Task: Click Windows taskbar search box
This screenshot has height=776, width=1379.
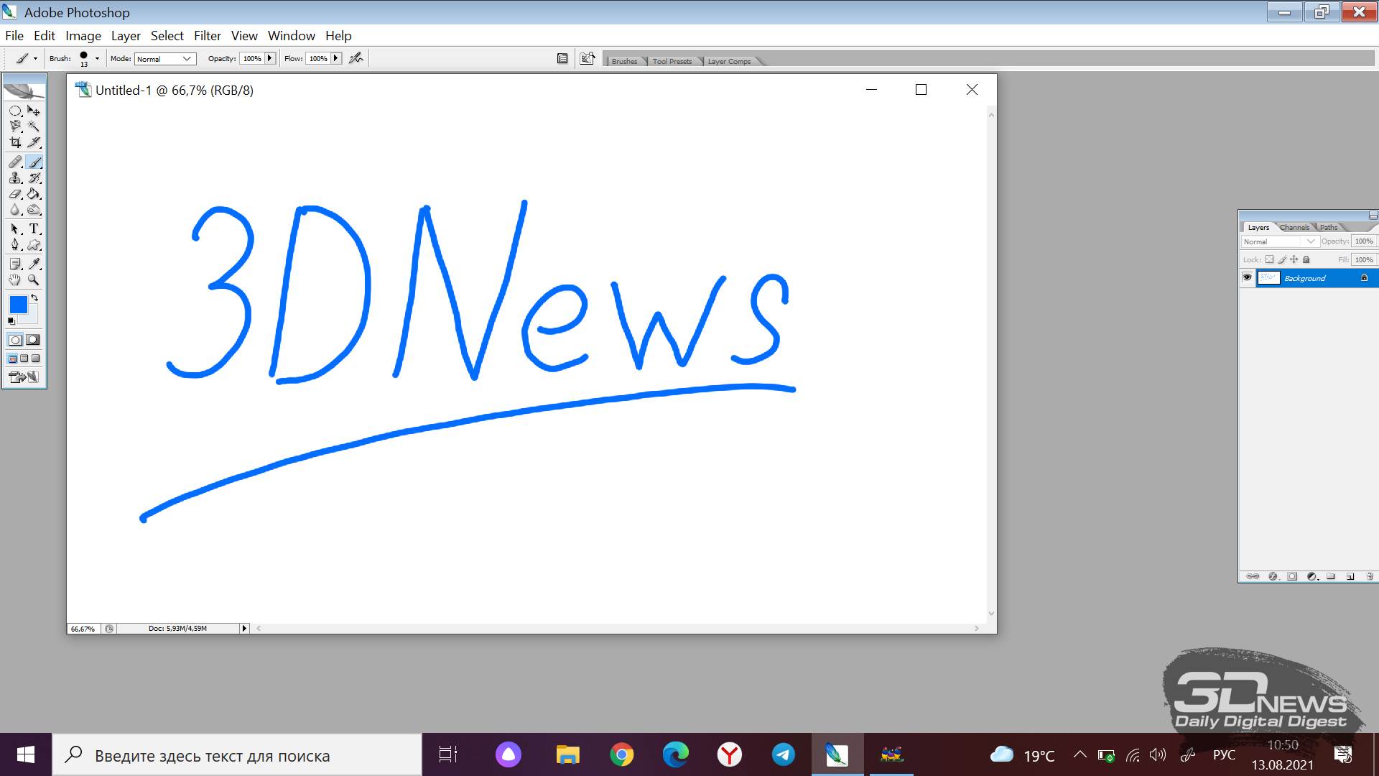Action: (237, 755)
